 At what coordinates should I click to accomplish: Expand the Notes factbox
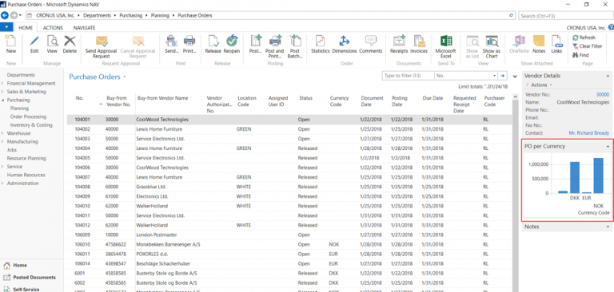[608, 227]
